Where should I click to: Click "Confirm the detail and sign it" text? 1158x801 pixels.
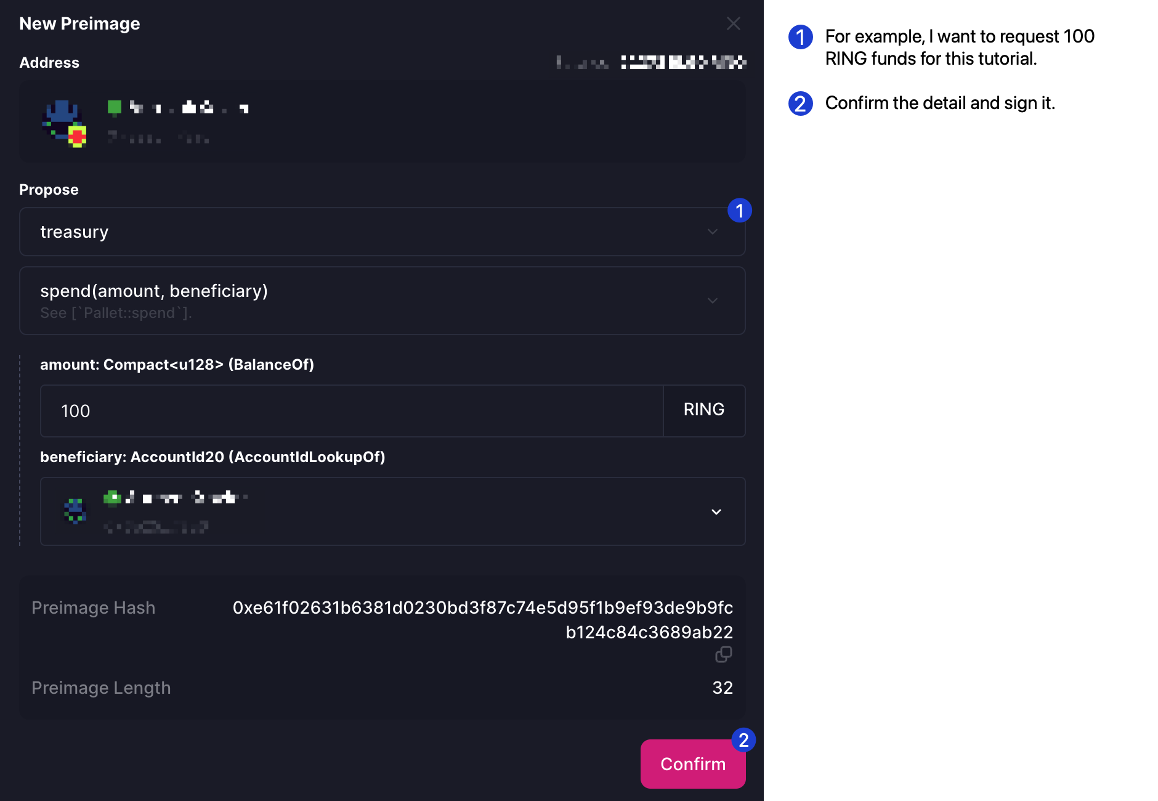point(940,104)
